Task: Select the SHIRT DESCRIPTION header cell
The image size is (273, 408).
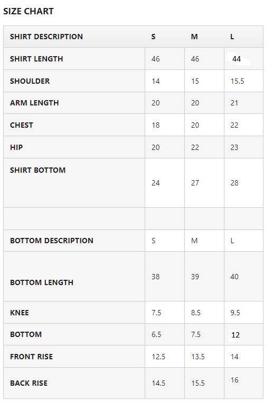Action: tap(46, 37)
